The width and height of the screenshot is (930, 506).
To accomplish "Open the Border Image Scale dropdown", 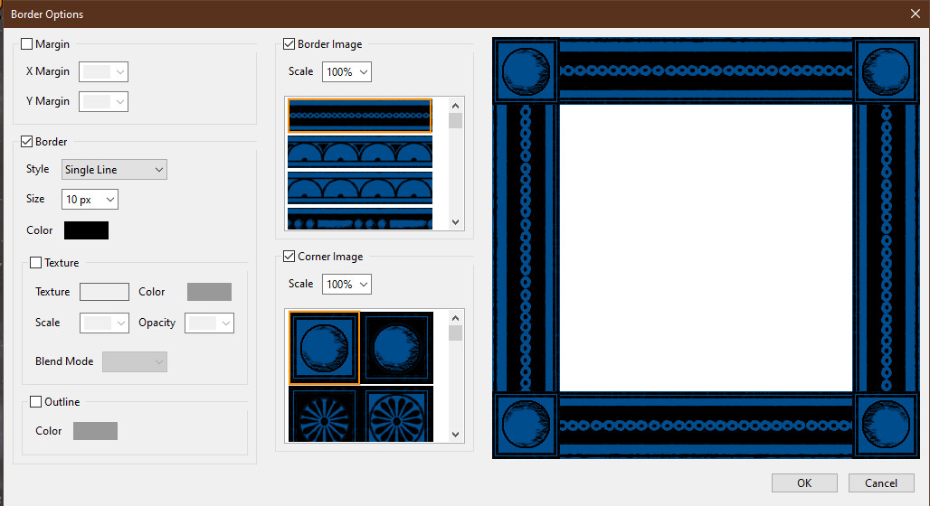I will (347, 71).
